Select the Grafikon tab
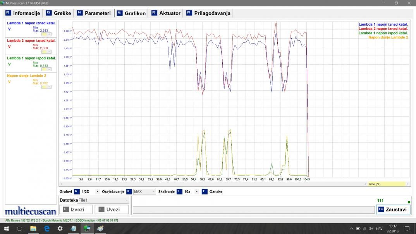The image size is (416, 234). coord(131,13)
